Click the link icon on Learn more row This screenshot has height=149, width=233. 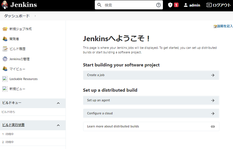click(x=213, y=127)
